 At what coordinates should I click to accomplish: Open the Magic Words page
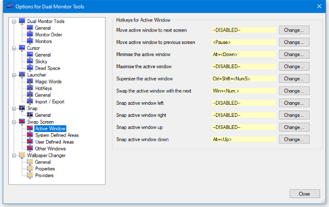[48, 82]
